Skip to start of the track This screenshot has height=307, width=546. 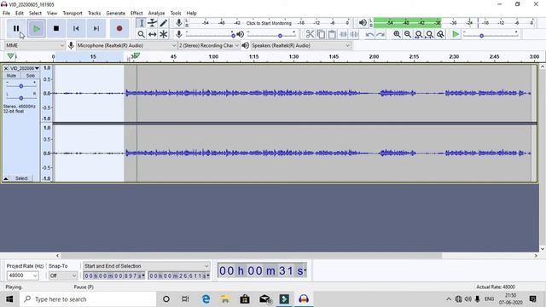(76, 28)
